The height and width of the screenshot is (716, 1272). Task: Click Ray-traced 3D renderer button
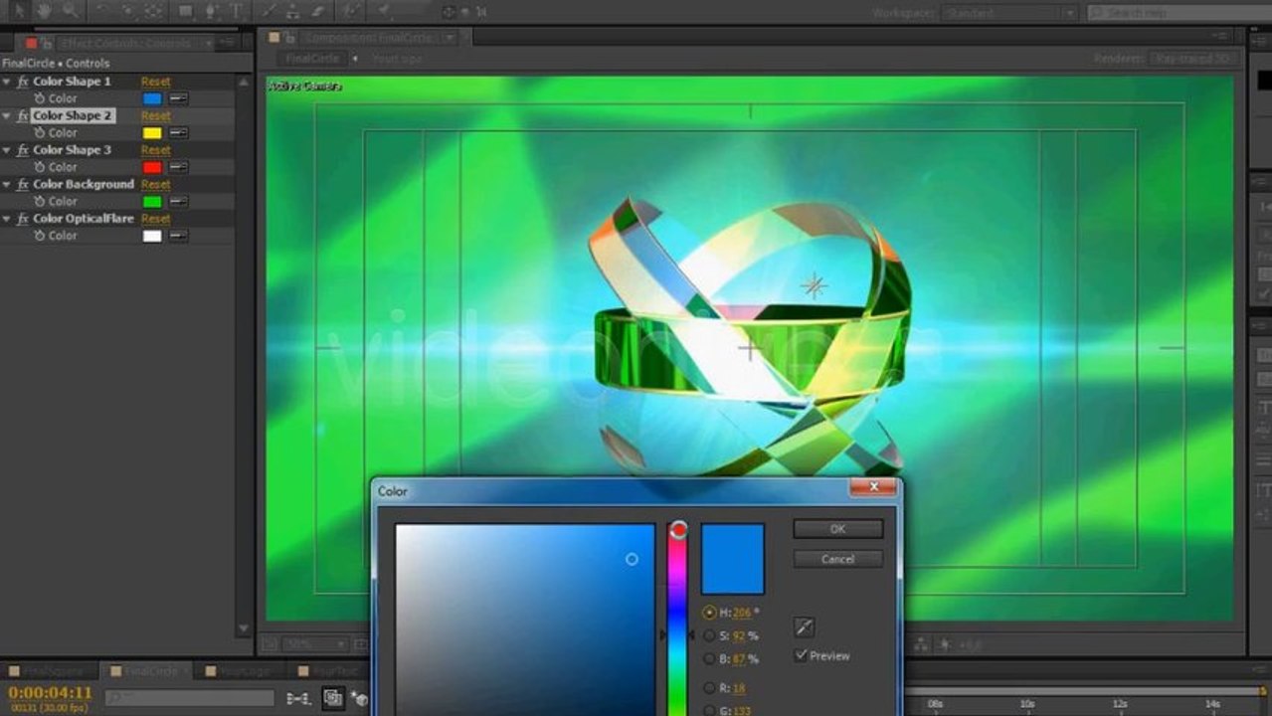point(1193,59)
